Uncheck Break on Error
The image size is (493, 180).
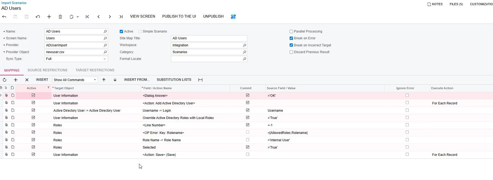click(x=291, y=38)
